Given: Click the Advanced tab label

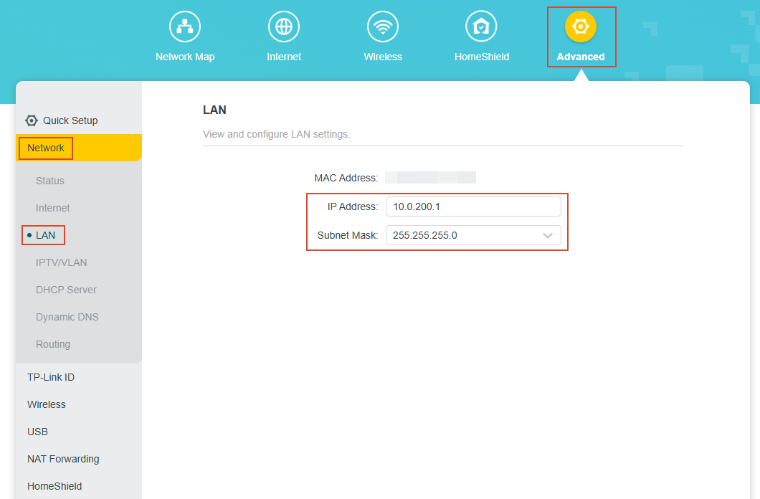Looking at the screenshot, I should (581, 57).
